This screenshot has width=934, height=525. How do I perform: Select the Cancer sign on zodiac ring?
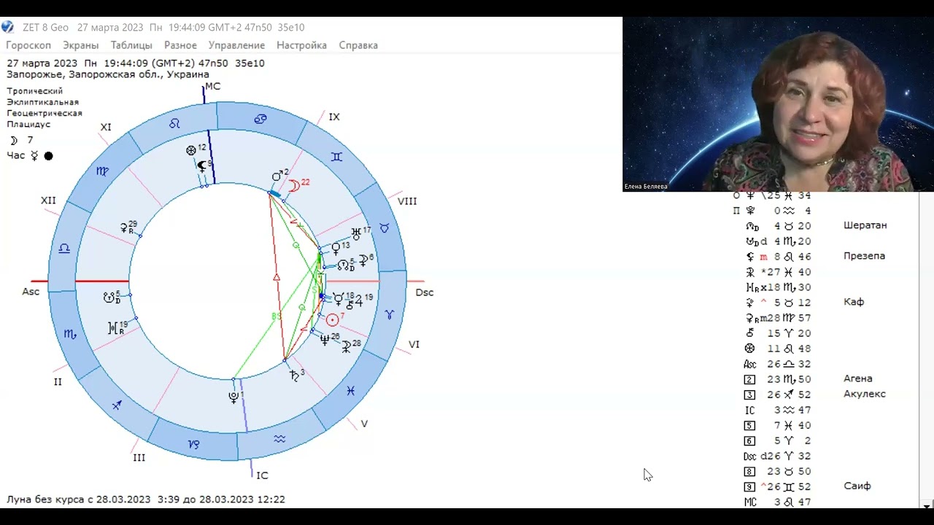[x=260, y=119]
